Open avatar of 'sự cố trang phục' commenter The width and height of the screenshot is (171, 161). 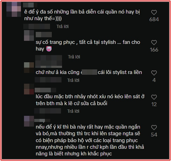(x=29, y=35)
